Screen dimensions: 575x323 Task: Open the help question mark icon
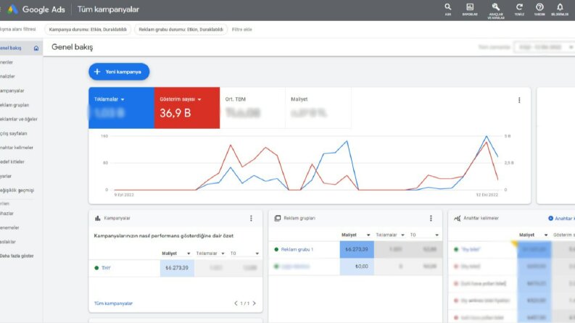(539, 7)
